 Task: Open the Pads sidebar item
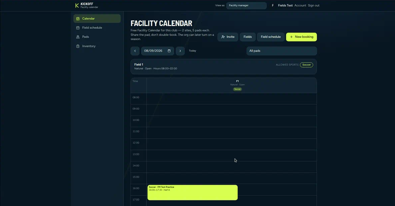pyautogui.click(x=97, y=37)
